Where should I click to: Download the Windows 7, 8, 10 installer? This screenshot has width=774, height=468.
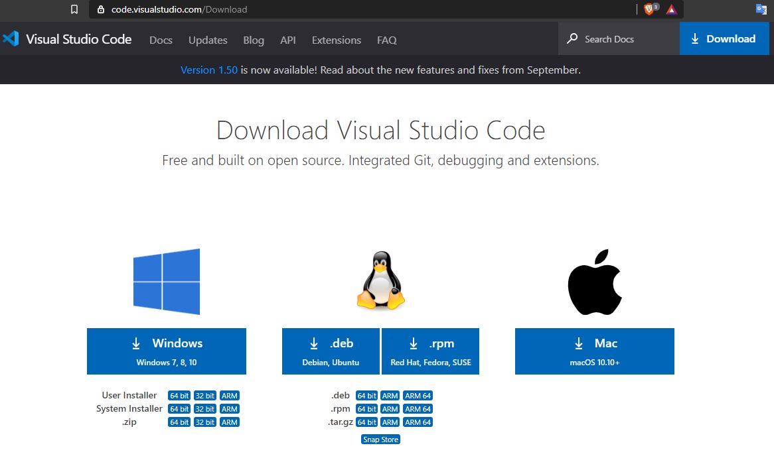click(x=167, y=351)
